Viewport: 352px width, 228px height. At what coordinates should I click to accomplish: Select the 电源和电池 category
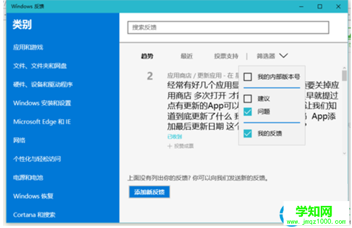28,177
